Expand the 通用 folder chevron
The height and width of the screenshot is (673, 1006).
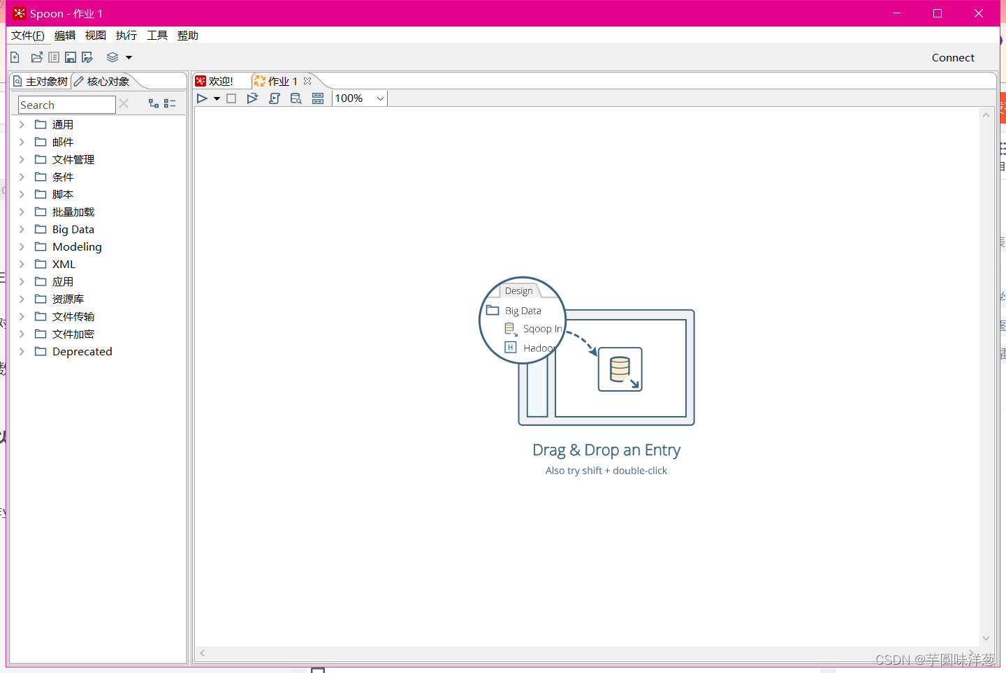22,124
